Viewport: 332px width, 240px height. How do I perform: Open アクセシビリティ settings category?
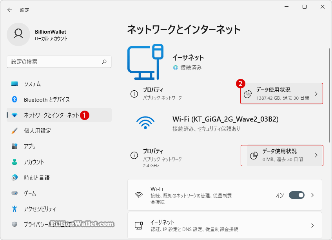59,209
